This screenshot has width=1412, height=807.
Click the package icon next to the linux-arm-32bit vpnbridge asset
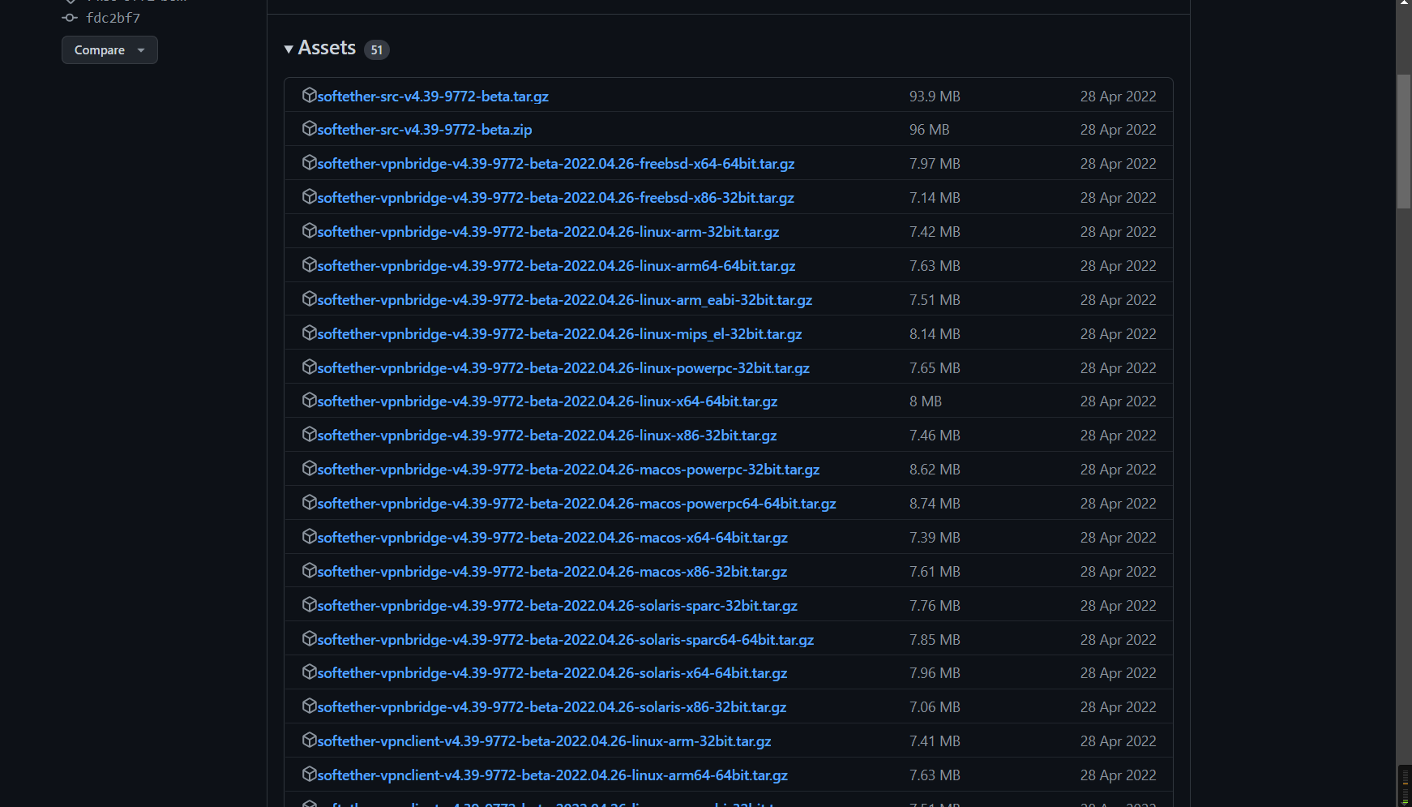point(310,231)
